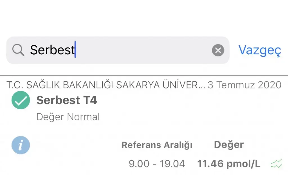The height and width of the screenshot is (175, 288).
Task: Tap the date 3 Temmuz 2020
Action: coord(244,85)
